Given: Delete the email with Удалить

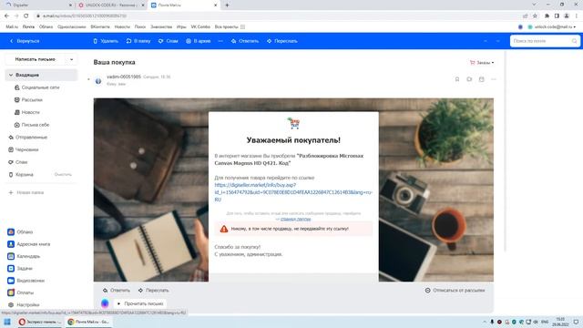Looking at the screenshot, I should pyautogui.click(x=106, y=41).
